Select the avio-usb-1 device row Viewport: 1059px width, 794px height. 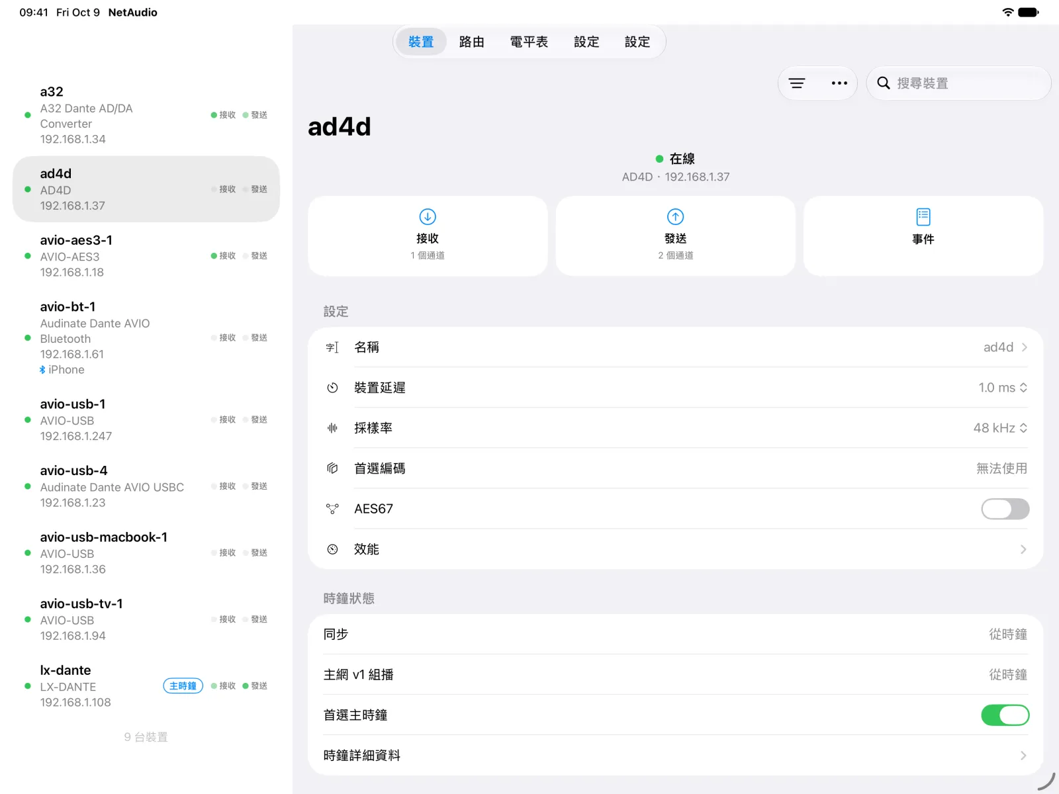[146, 420]
